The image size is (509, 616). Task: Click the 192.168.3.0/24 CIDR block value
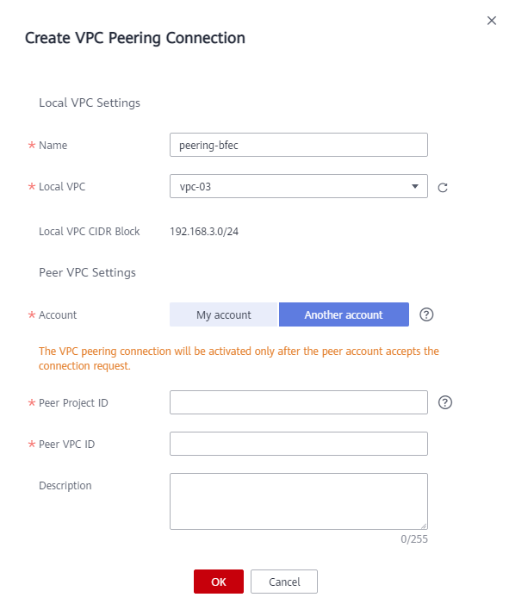click(204, 232)
